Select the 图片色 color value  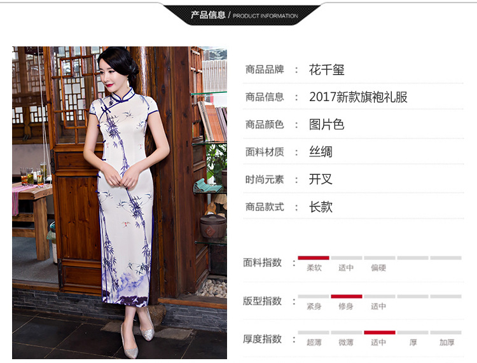click(x=326, y=125)
